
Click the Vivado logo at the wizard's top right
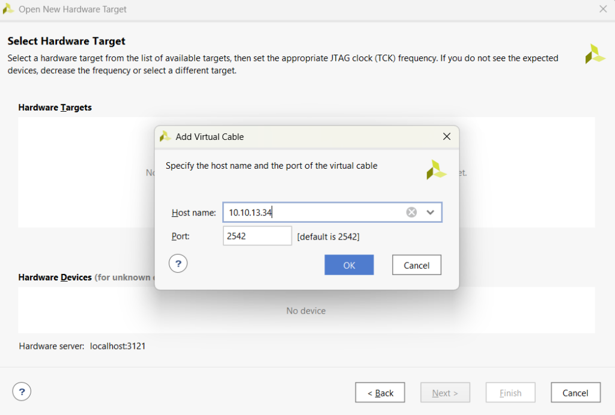pyautogui.click(x=595, y=54)
